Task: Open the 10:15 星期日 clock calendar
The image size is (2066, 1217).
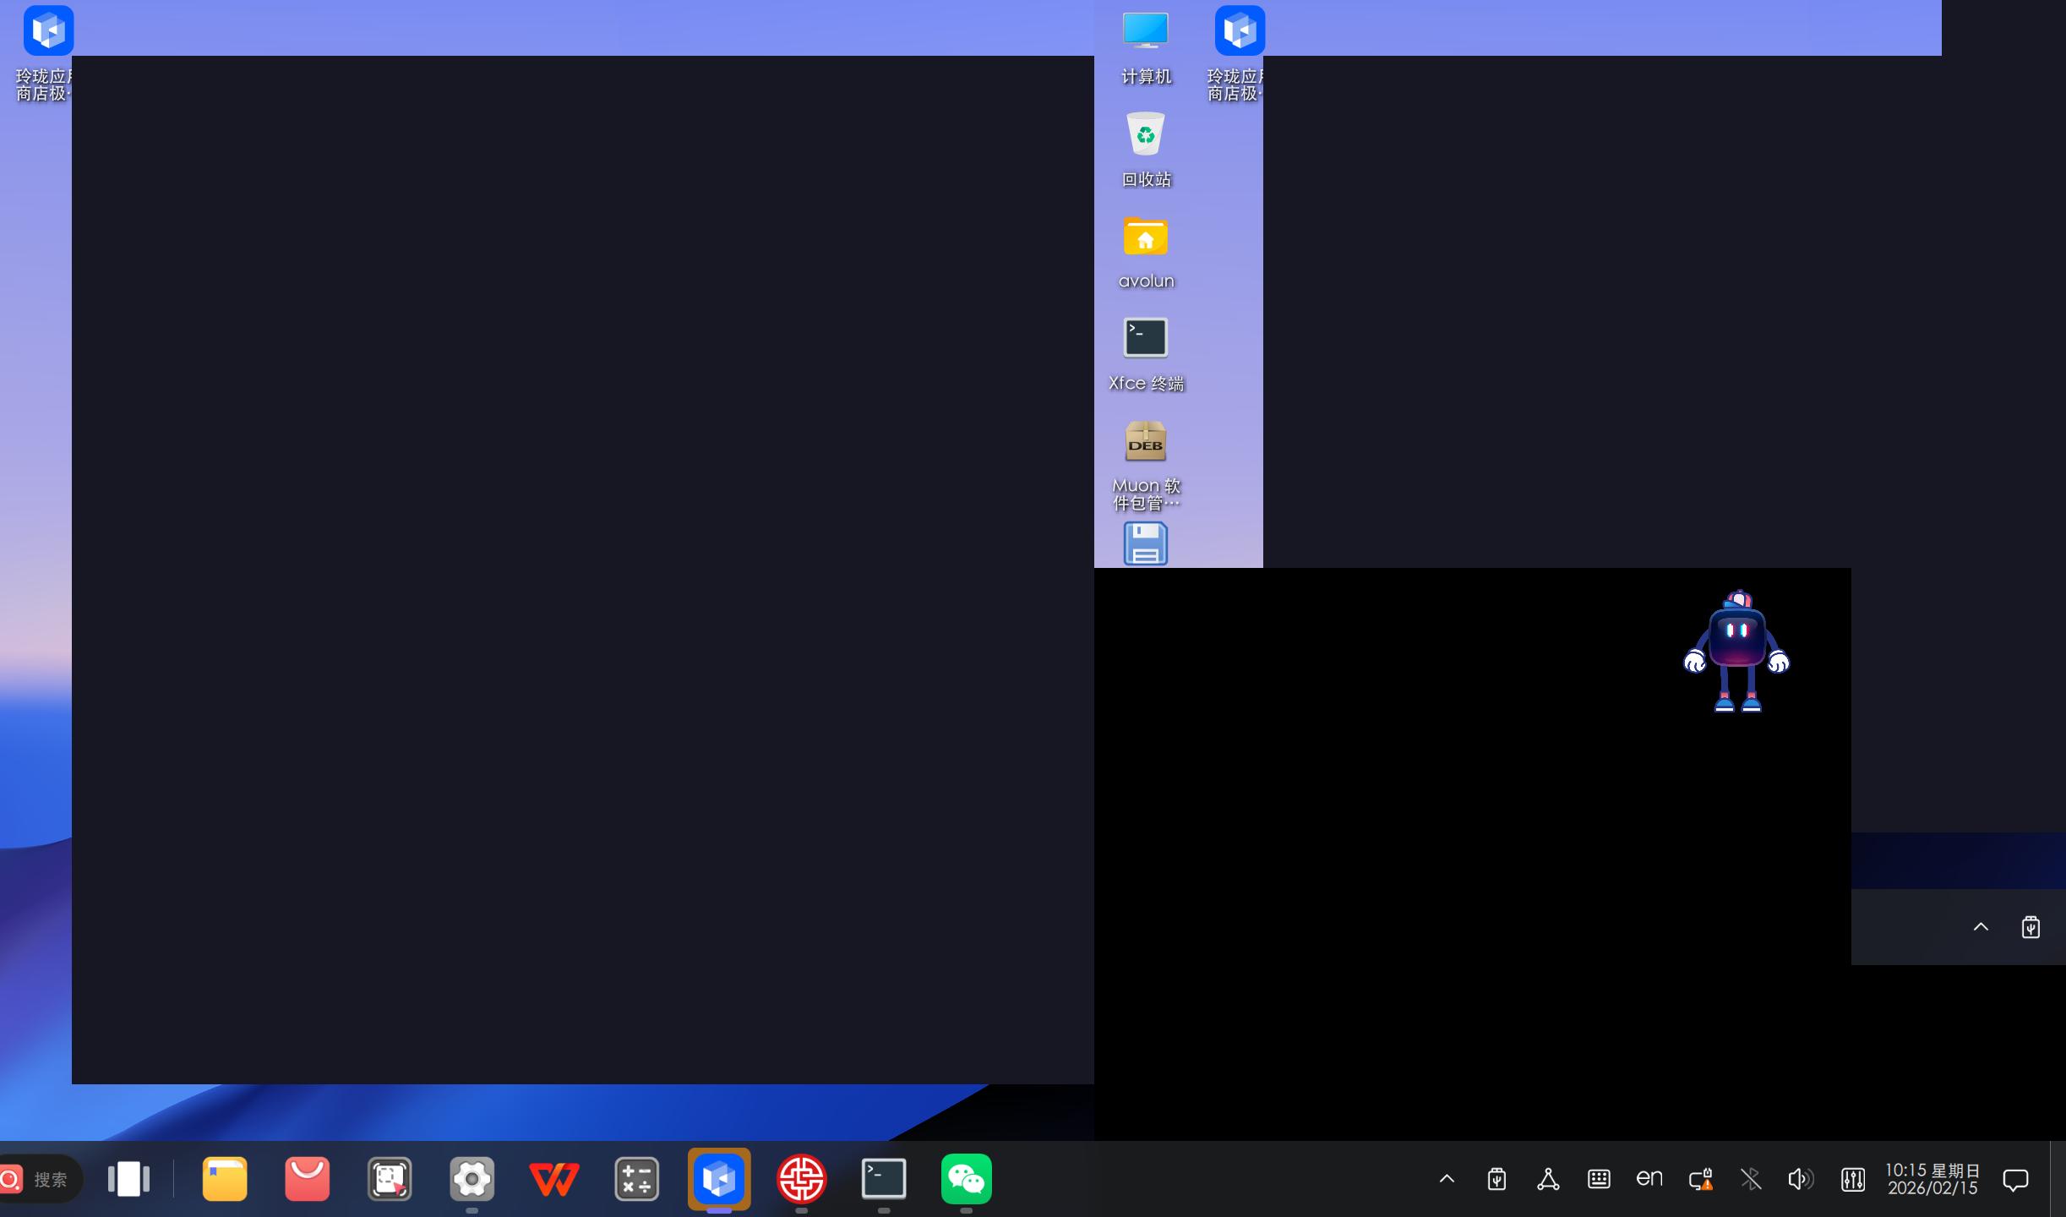Action: point(1932,1179)
